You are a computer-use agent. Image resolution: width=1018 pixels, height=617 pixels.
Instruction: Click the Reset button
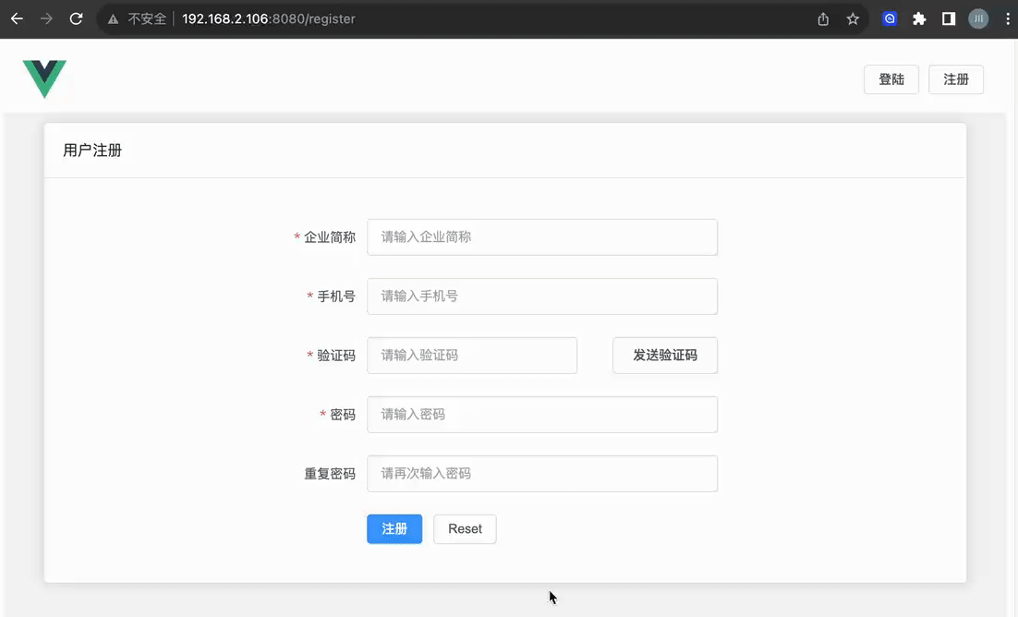pos(465,529)
